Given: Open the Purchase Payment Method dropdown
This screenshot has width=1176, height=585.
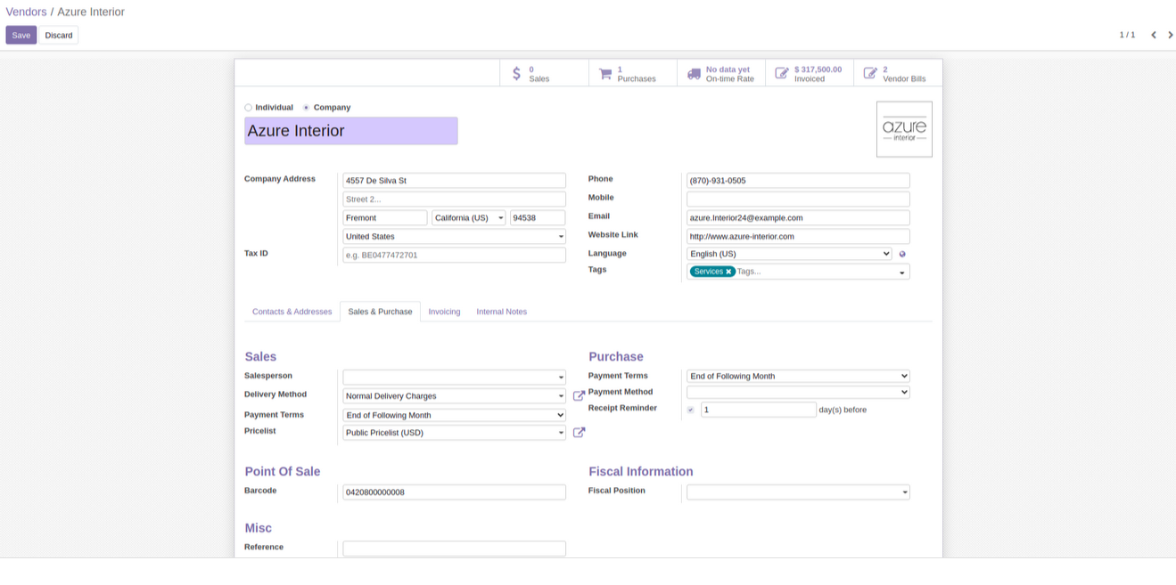Looking at the screenshot, I should [797, 392].
